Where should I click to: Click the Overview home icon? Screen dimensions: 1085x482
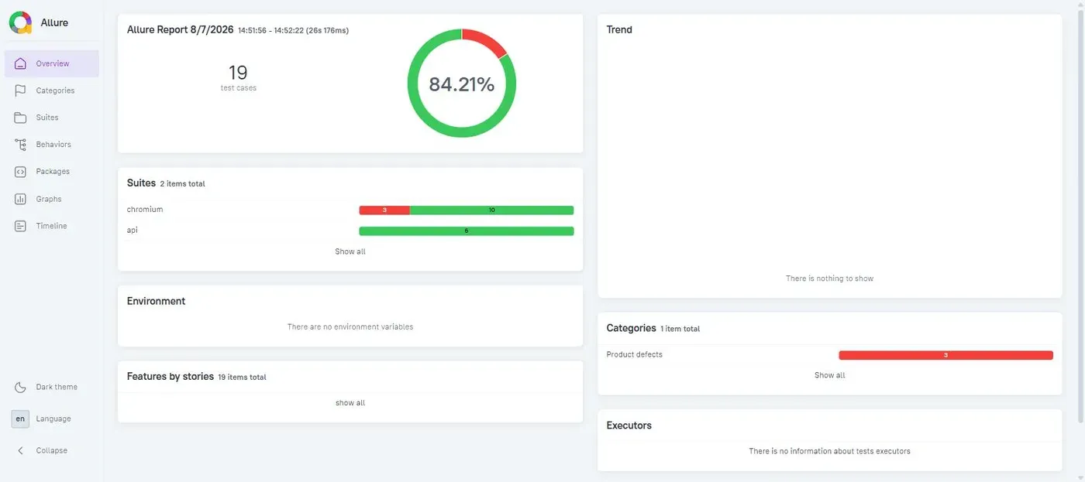(x=21, y=63)
